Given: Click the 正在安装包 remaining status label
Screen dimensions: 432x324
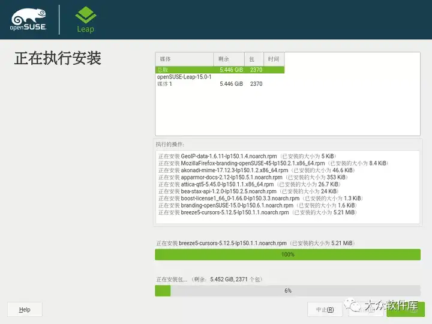Looking at the screenshot, I should pos(209,280).
